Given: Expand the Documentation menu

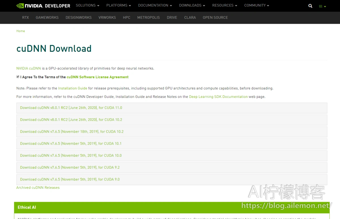Looking at the screenshot, I should coord(155,5).
